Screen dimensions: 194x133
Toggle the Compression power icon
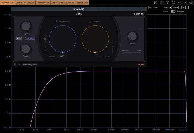coord(56,22)
